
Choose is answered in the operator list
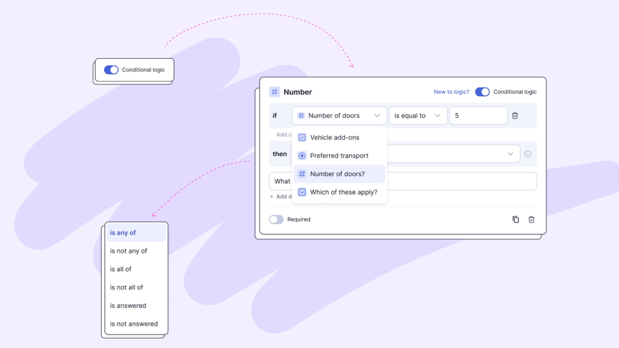pos(128,306)
